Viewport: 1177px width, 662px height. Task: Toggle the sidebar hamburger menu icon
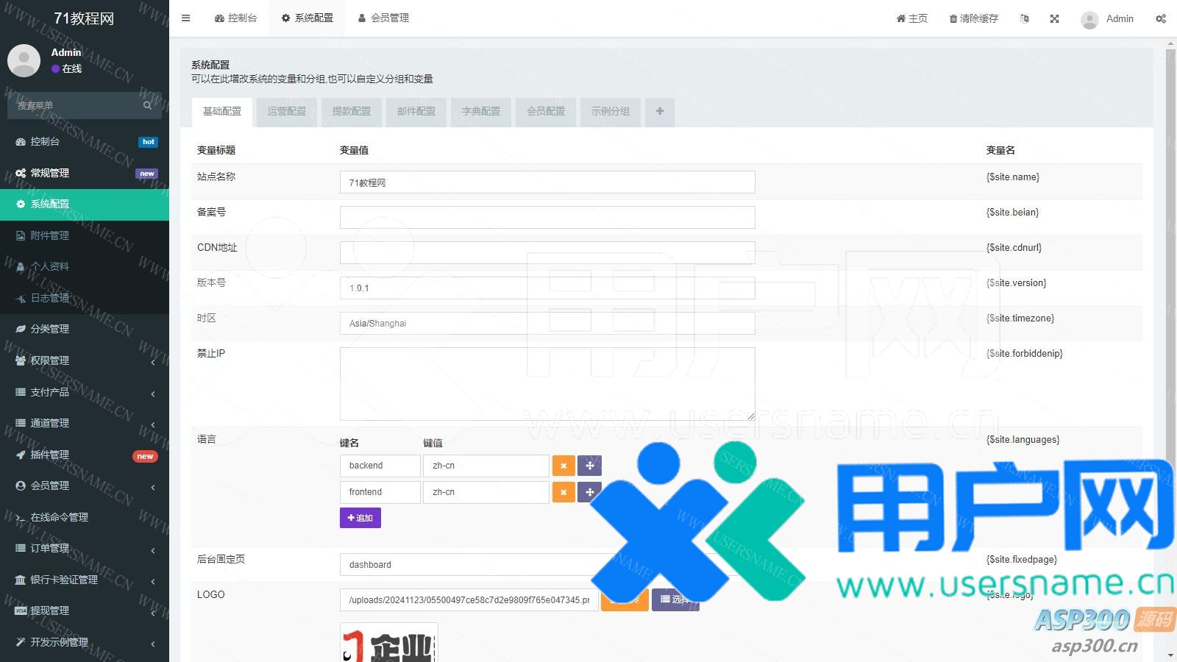pyautogui.click(x=185, y=18)
